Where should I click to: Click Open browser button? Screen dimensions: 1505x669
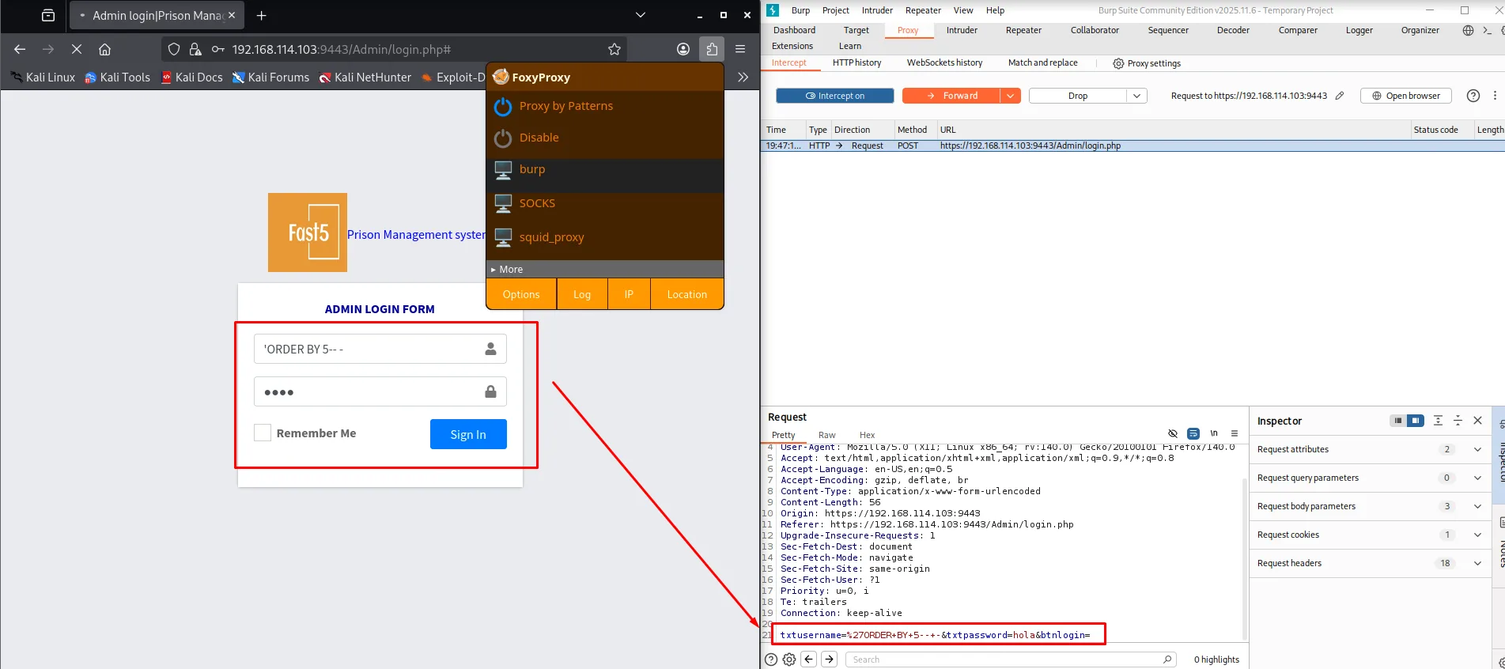click(1405, 96)
